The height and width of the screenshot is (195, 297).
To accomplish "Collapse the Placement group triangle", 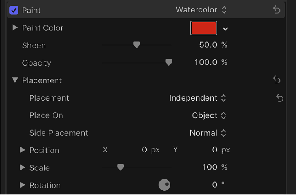I will (x=15, y=80).
